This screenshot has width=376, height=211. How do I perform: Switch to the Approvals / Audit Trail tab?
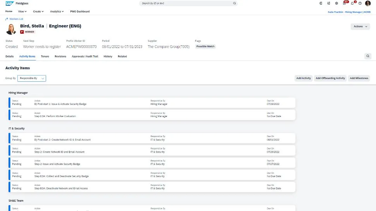pos(85,57)
